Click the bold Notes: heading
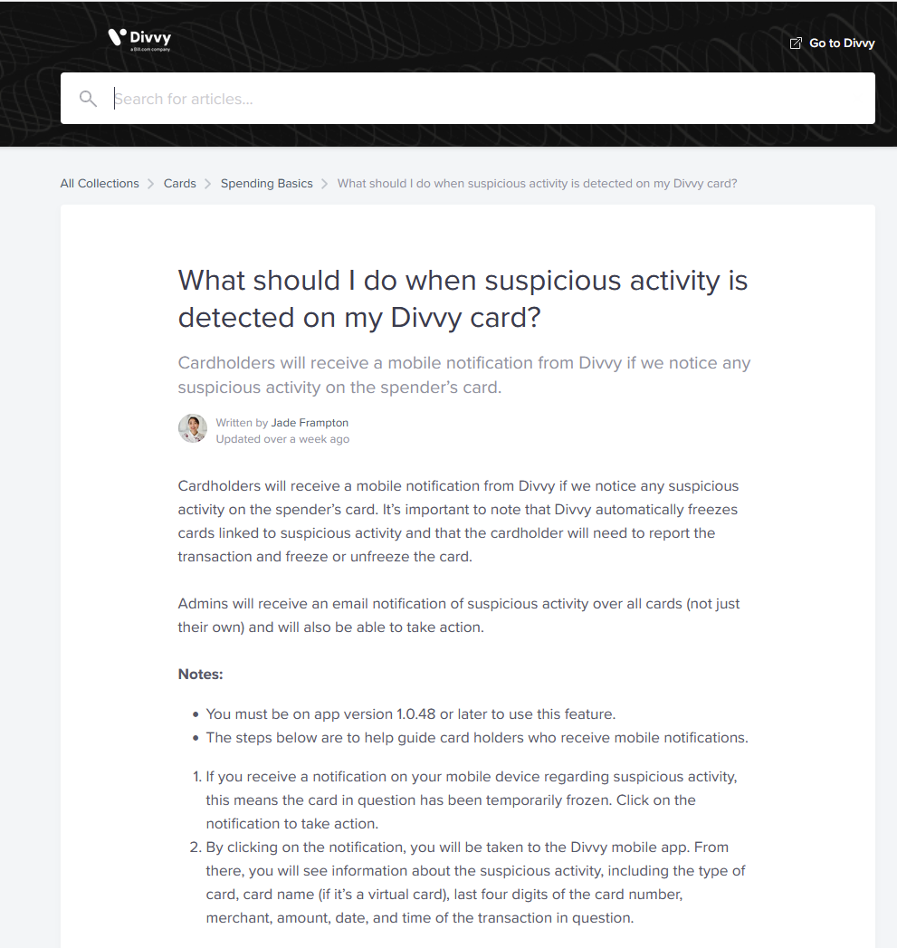This screenshot has height=948, width=897. (200, 675)
